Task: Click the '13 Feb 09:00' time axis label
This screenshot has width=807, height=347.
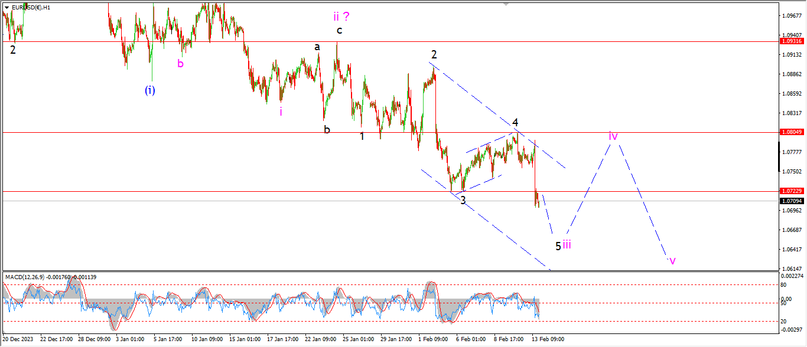Action: 548,340
